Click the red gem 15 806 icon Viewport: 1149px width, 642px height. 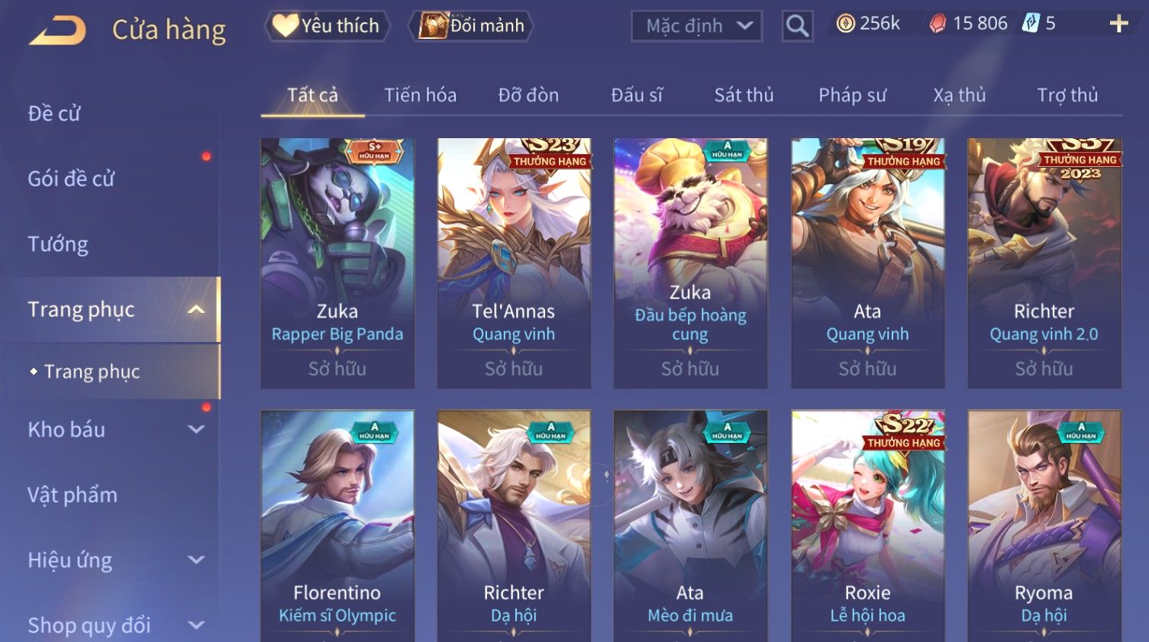click(x=938, y=24)
